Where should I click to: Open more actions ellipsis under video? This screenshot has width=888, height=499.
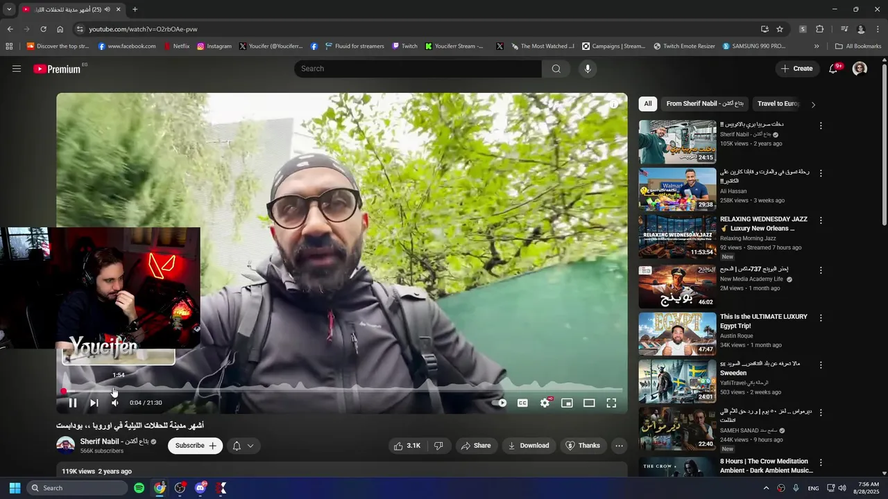pyautogui.click(x=619, y=446)
